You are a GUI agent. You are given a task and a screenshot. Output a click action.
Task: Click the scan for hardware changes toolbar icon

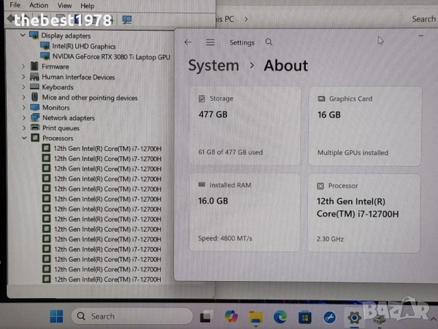[x=127, y=20]
